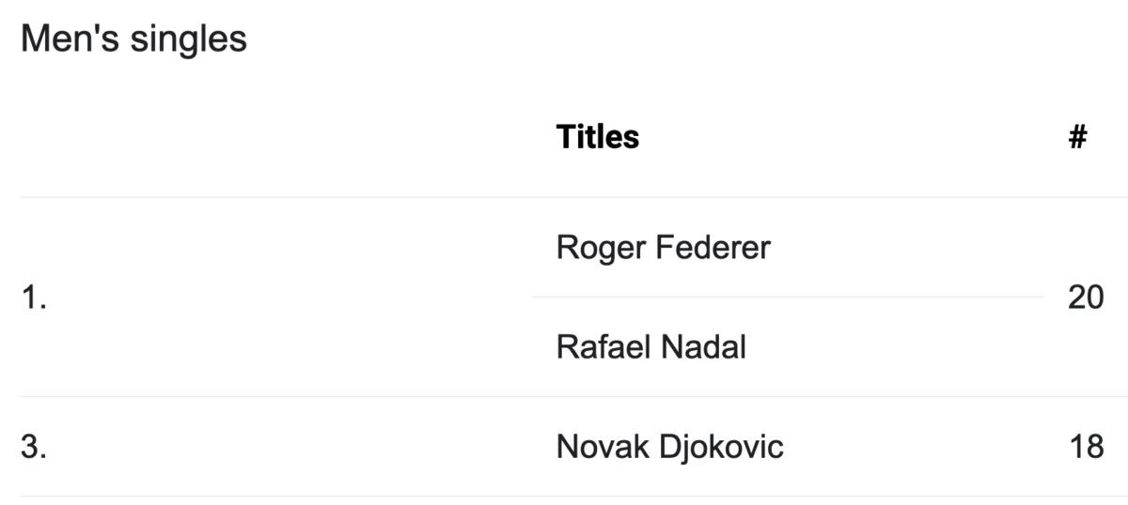
Task: Click the line beneath the Titles header
Action: [x=573, y=197]
